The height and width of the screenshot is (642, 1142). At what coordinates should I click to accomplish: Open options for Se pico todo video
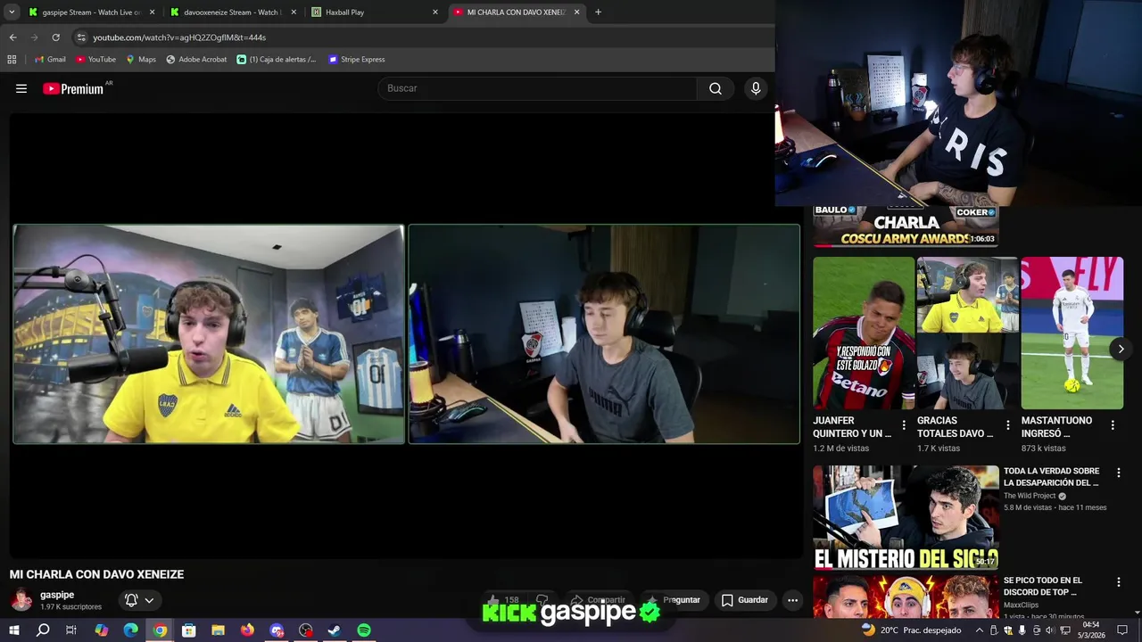[1119, 582]
